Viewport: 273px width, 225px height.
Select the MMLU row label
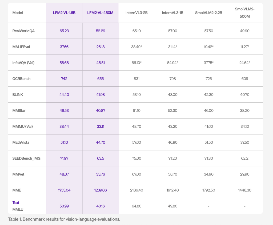click(18, 210)
